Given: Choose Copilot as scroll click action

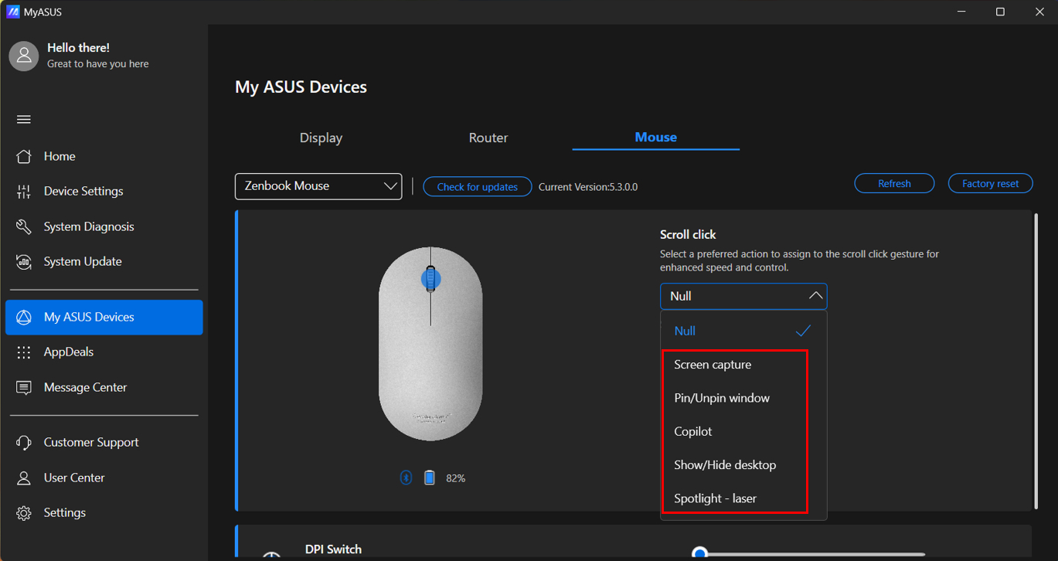Looking at the screenshot, I should pos(743,431).
